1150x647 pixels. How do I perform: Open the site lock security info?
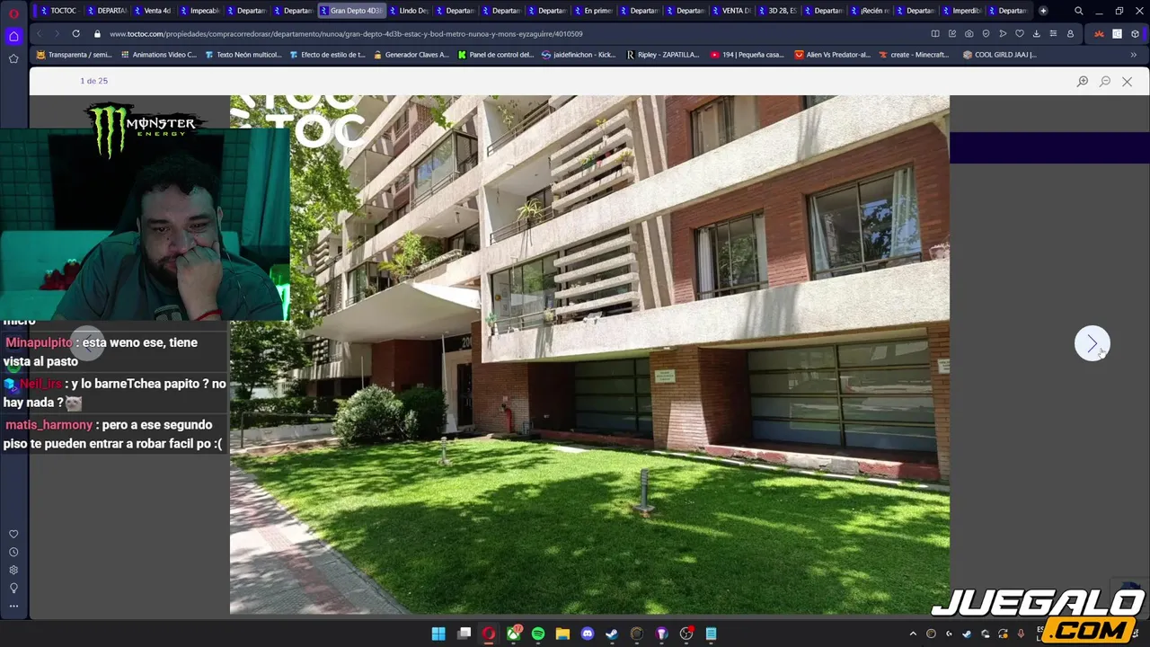97,34
